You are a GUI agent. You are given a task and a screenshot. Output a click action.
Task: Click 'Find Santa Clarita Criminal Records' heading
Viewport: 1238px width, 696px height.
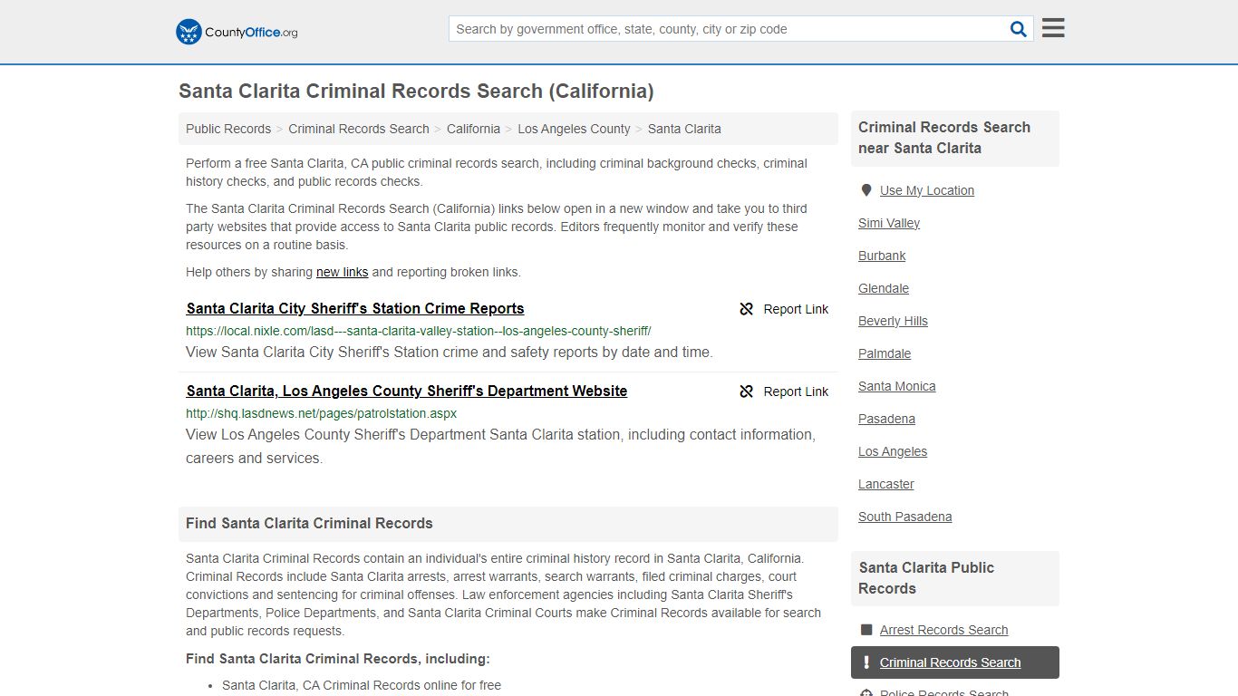point(309,523)
